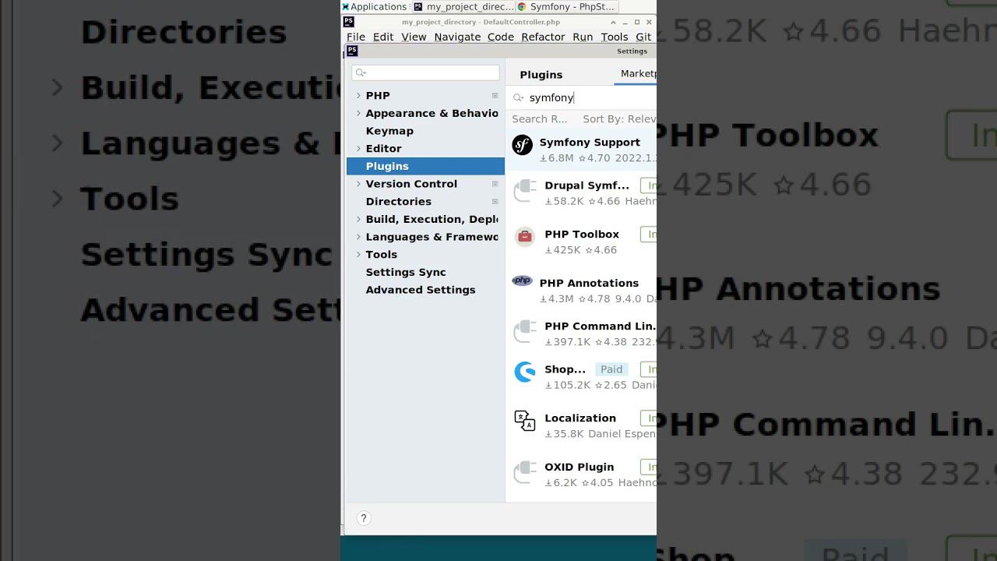Open the Code menu

[x=501, y=37]
